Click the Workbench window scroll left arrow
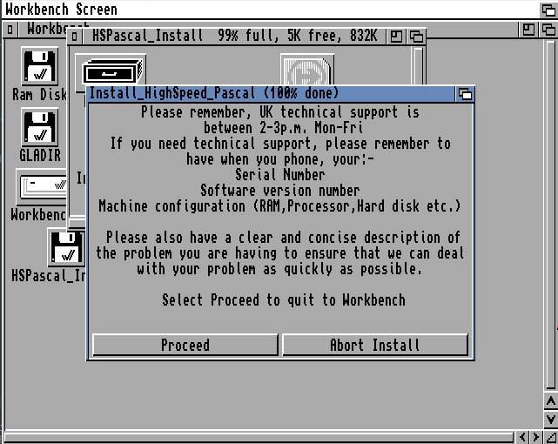558x444 pixels. pos(522,437)
